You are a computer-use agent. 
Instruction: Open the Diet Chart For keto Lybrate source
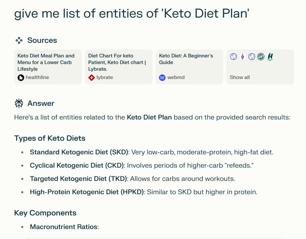click(118, 62)
